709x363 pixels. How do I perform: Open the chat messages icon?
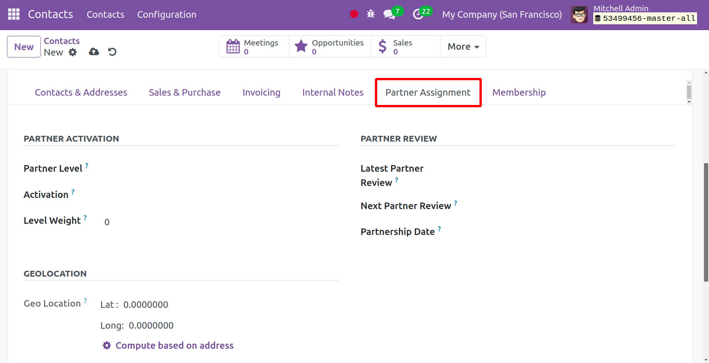click(x=390, y=15)
